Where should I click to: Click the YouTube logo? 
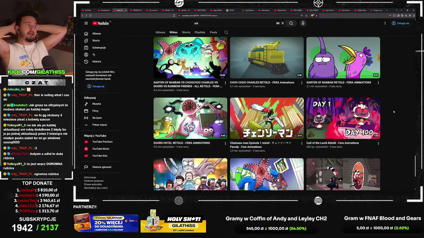click(101, 23)
